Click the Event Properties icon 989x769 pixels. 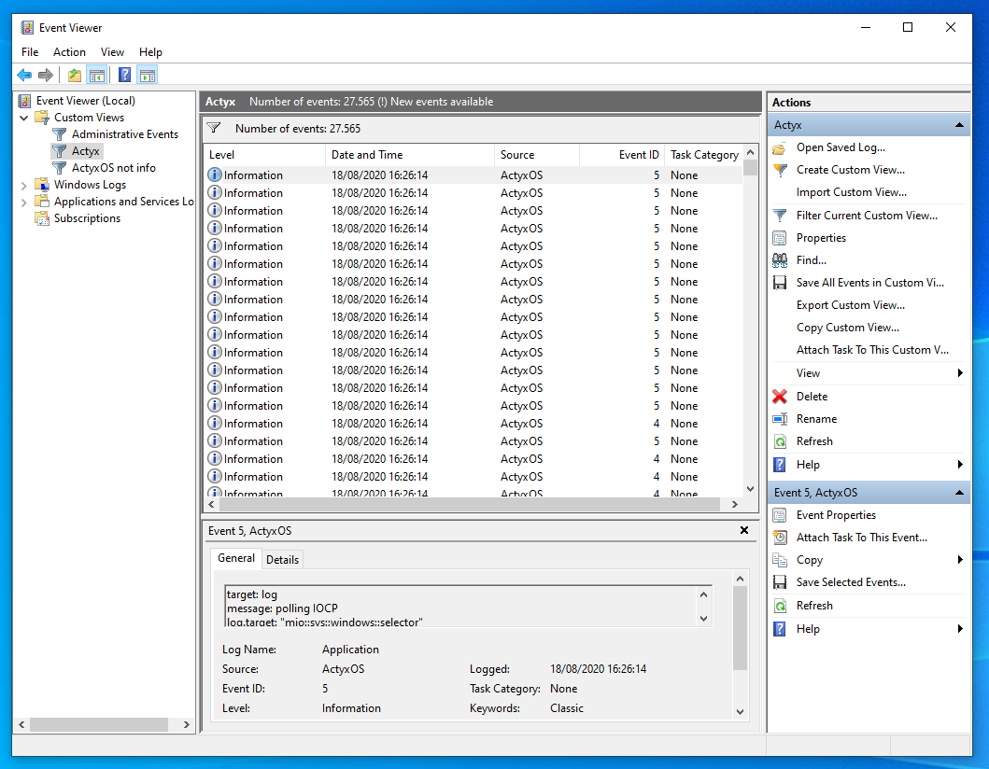point(780,515)
